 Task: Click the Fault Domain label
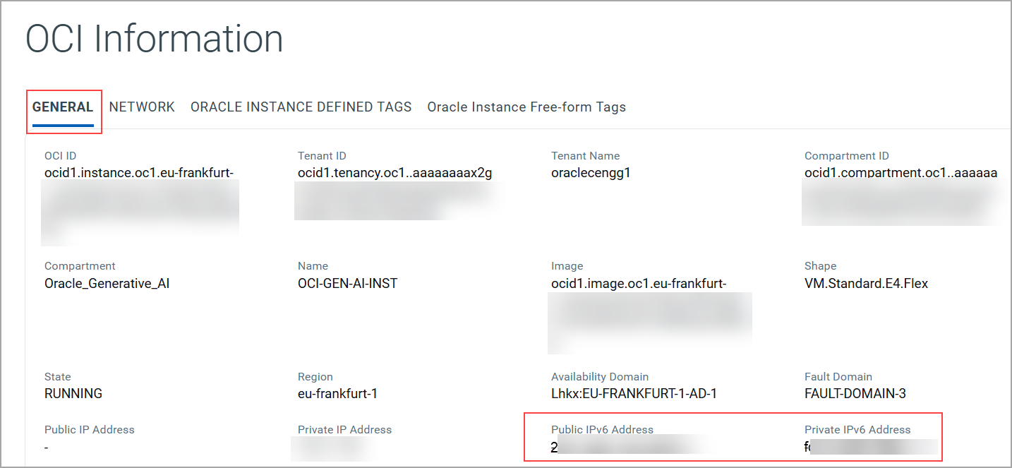tap(838, 377)
